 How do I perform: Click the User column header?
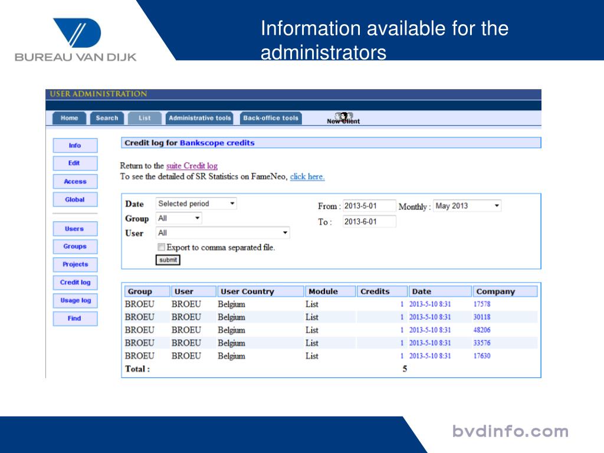point(193,291)
